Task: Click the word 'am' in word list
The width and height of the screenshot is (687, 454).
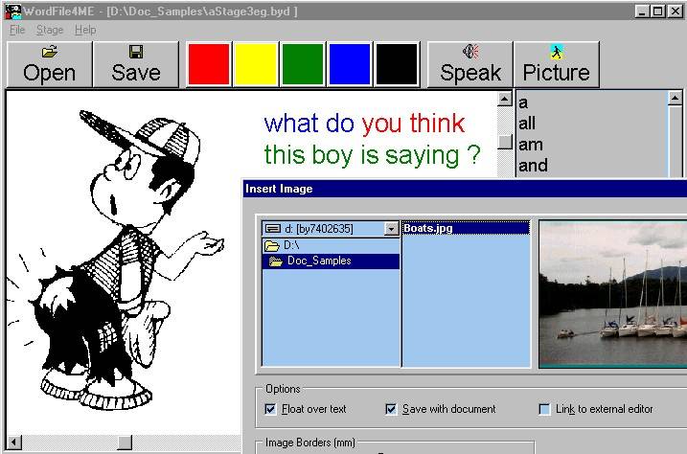Action: click(531, 145)
